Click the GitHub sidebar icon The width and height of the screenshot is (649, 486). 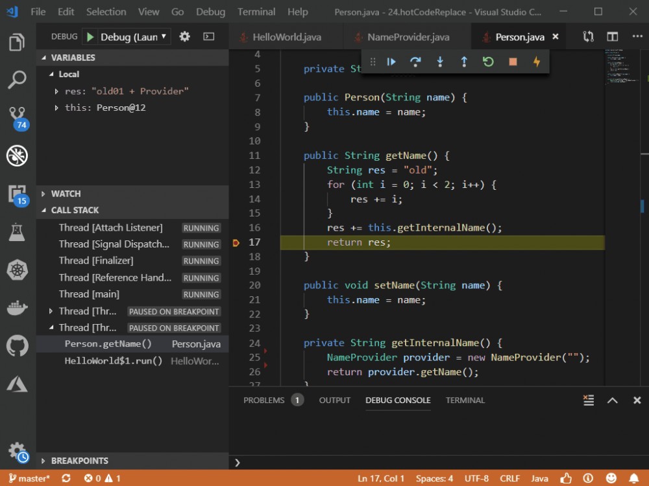(17, 346)
